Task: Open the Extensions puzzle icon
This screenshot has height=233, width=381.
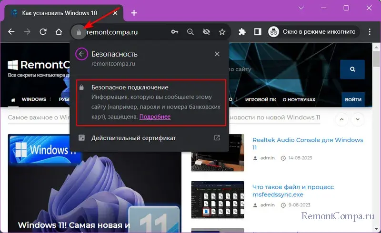Action: pos(242,32)
